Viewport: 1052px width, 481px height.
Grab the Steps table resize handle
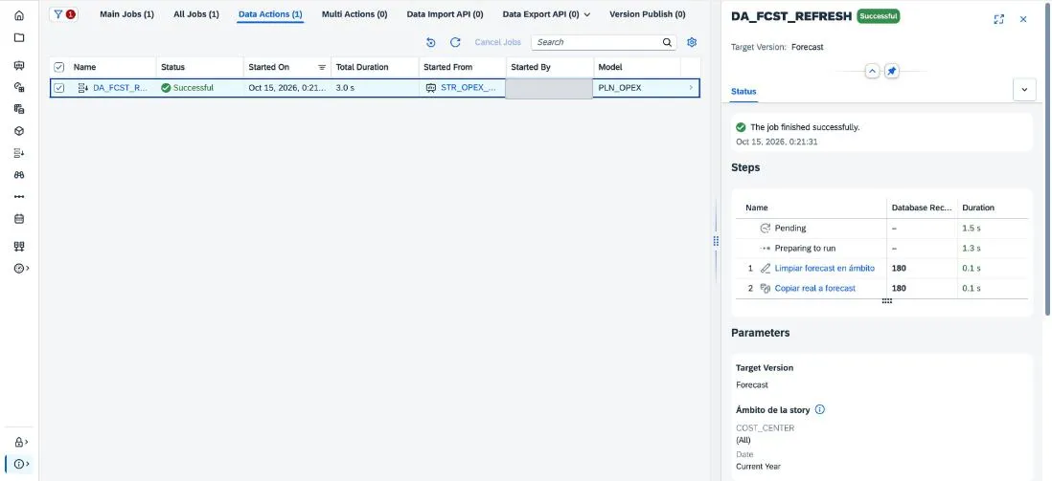coord(887,301)
